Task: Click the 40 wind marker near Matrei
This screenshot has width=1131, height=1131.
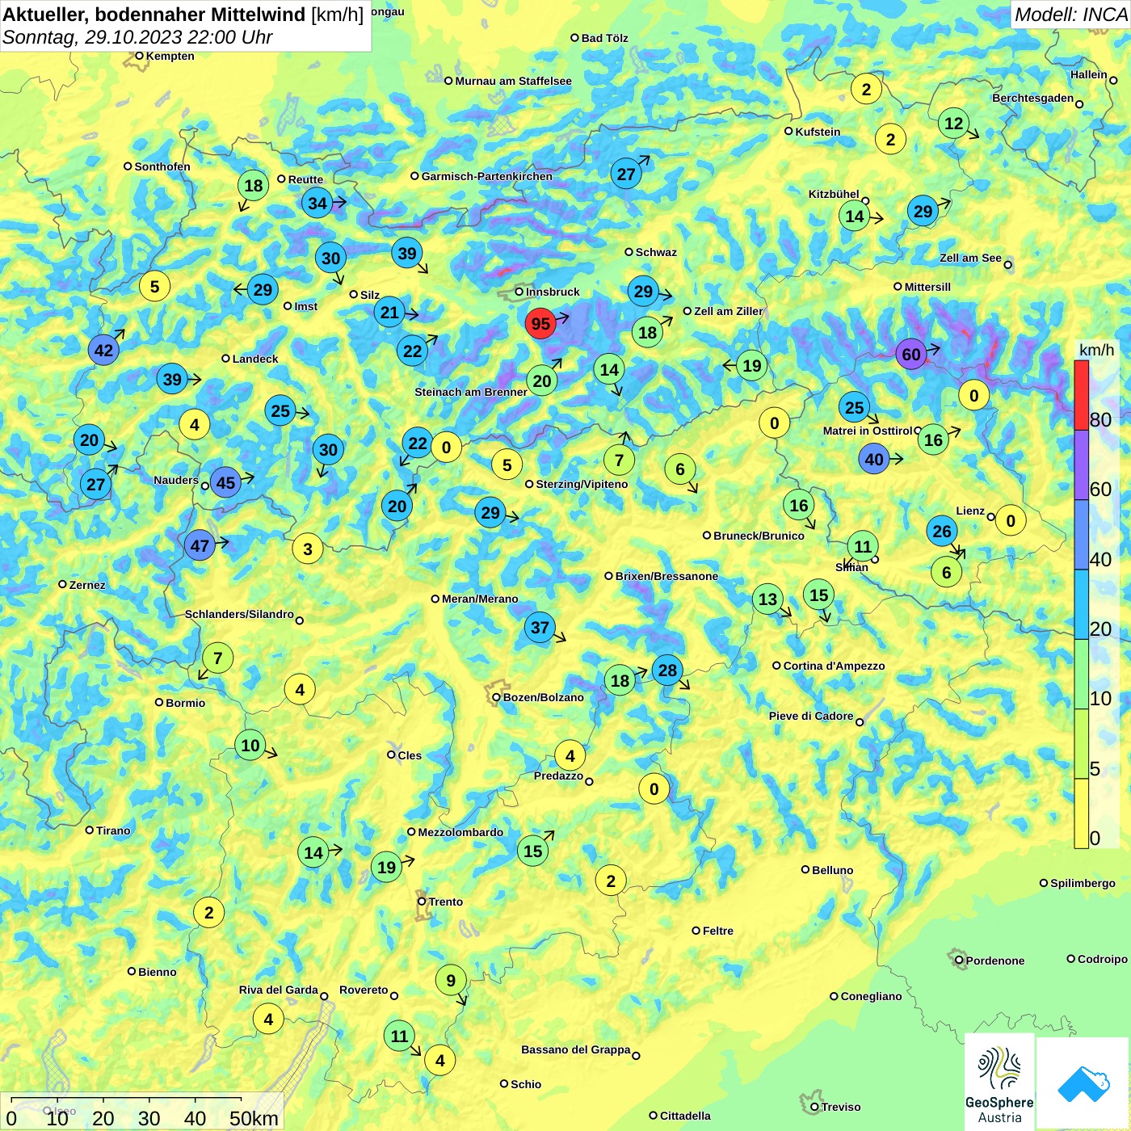Action: coord(874,460)
